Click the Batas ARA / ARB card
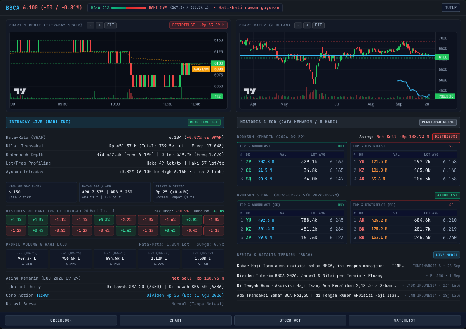466x329 pixels. [x=115, y=192]
